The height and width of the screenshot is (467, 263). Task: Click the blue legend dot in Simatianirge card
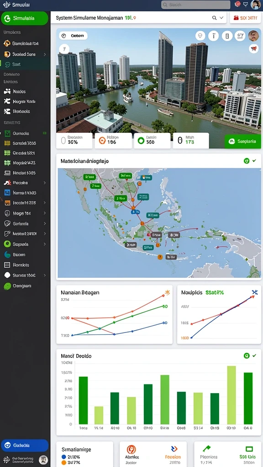(x=63, y=457)
